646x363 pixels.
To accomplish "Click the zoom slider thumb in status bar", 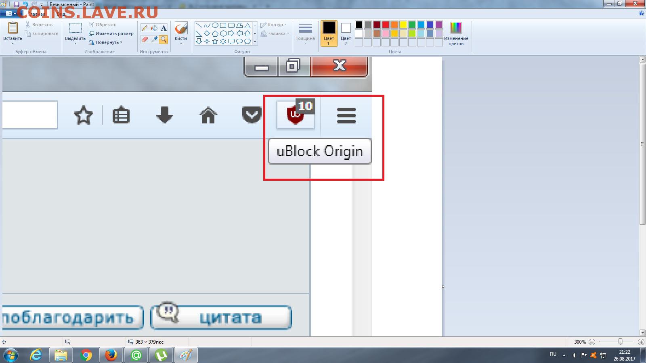I will click(620, 342).
